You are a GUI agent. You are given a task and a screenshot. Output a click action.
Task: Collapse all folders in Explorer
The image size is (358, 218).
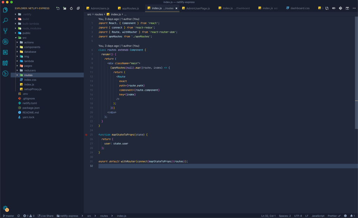pos(78,8)
